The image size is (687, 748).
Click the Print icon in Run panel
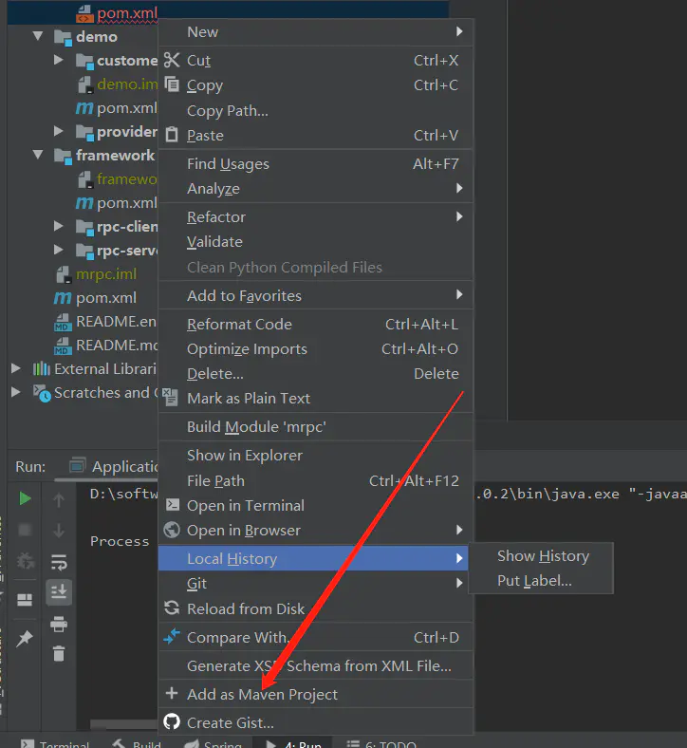coord(59,624)
